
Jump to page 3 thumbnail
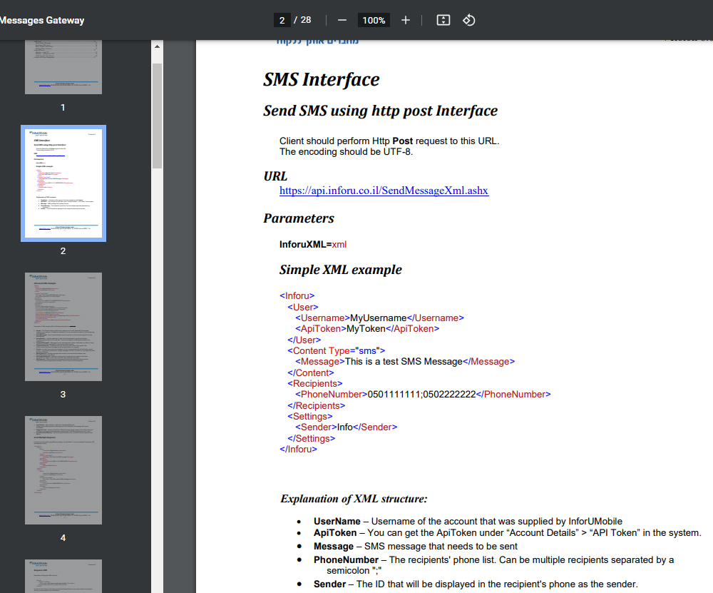click(x=63, y=327)
